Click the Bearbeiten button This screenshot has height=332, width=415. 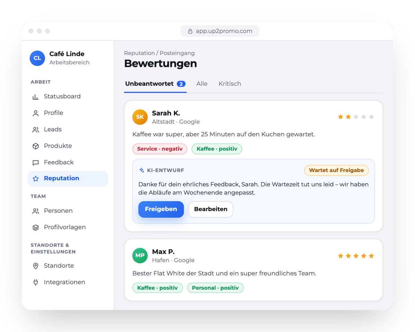tap(211, 209)
